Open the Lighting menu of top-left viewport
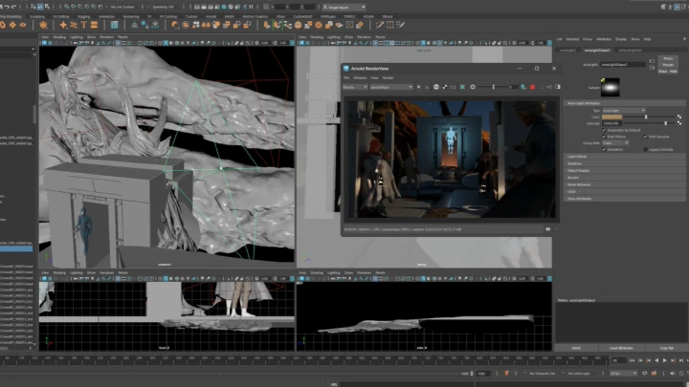Image resolution: width=689 pixels, height=387 pixels. tap(76, 37)
